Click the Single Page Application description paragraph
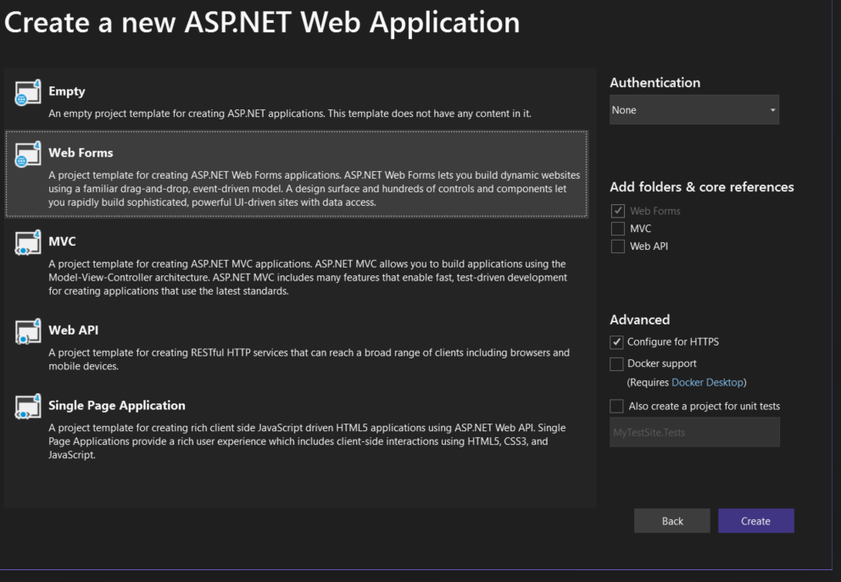The image size is (841, 582). pyautogui.click(x=307, y=441)
